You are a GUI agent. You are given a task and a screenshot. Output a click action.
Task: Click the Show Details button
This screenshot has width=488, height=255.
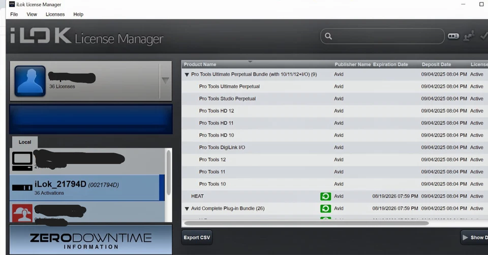(x=474, y=238)
